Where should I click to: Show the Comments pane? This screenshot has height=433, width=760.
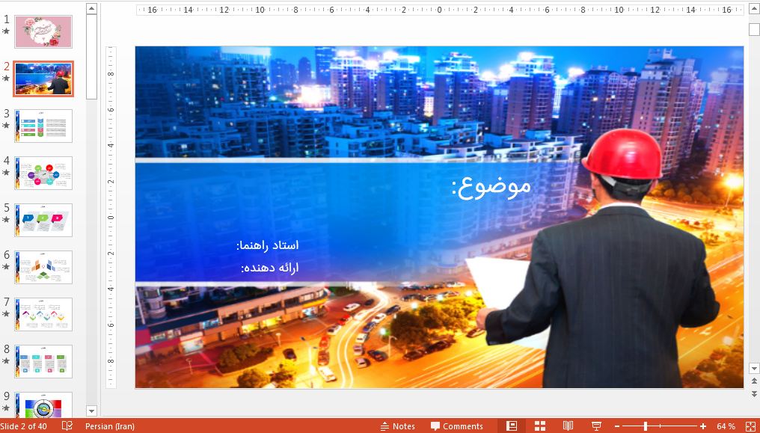pyautogui.click(x=456, y=426)
